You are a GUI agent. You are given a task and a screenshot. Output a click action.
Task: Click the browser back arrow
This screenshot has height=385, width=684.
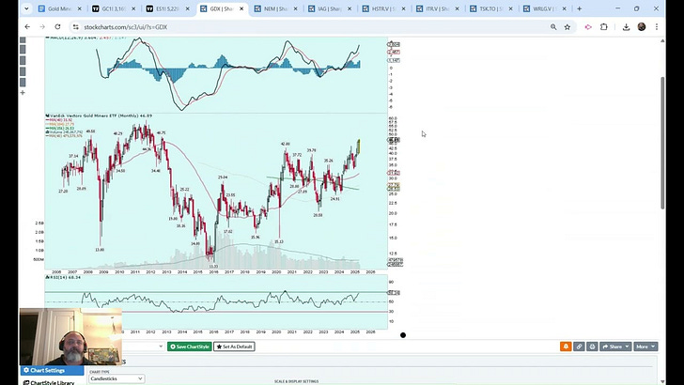tap(27, 27)
